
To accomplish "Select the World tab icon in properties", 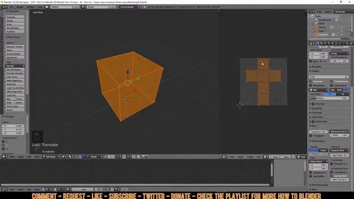I will tap(329, 43).
